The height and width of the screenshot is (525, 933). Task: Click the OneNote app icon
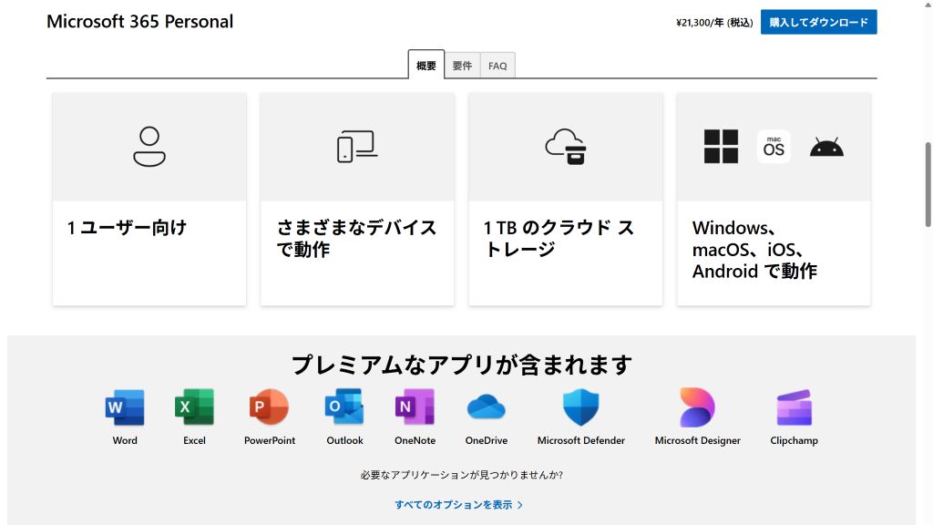click(x=415, y=407)
